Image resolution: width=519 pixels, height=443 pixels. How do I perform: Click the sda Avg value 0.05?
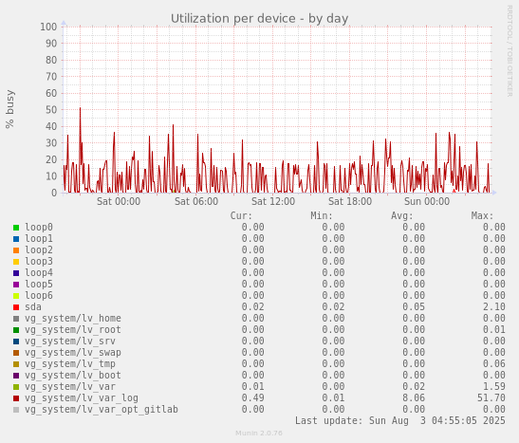pos(414,307)
